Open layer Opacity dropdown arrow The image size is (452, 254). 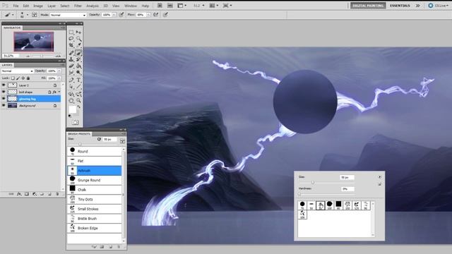[59, 71]
